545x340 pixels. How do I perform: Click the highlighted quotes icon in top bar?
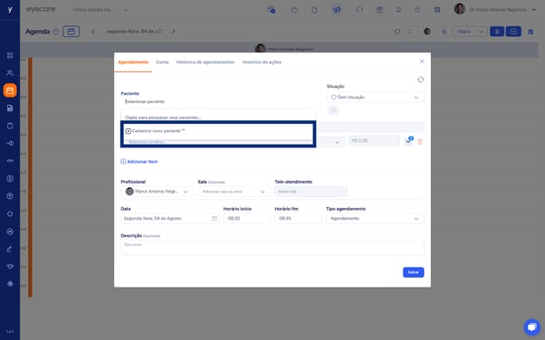(x=337, y=10)
